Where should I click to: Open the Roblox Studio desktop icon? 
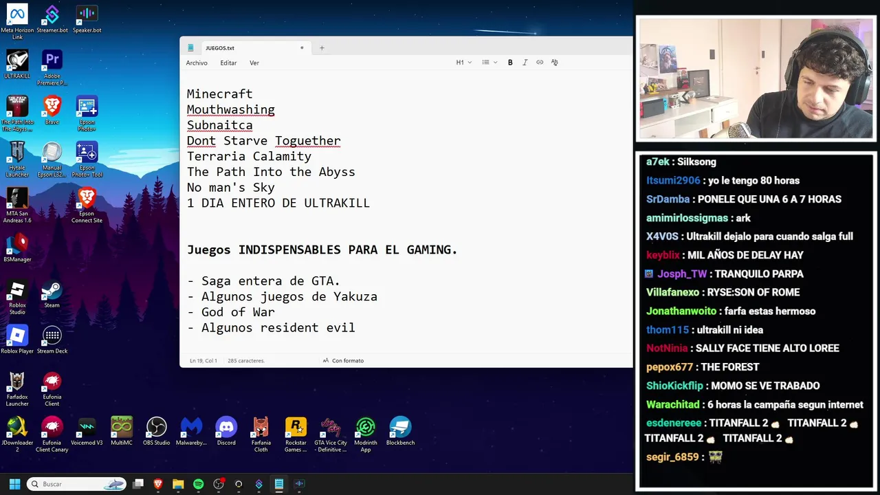(x=17, y=297)
